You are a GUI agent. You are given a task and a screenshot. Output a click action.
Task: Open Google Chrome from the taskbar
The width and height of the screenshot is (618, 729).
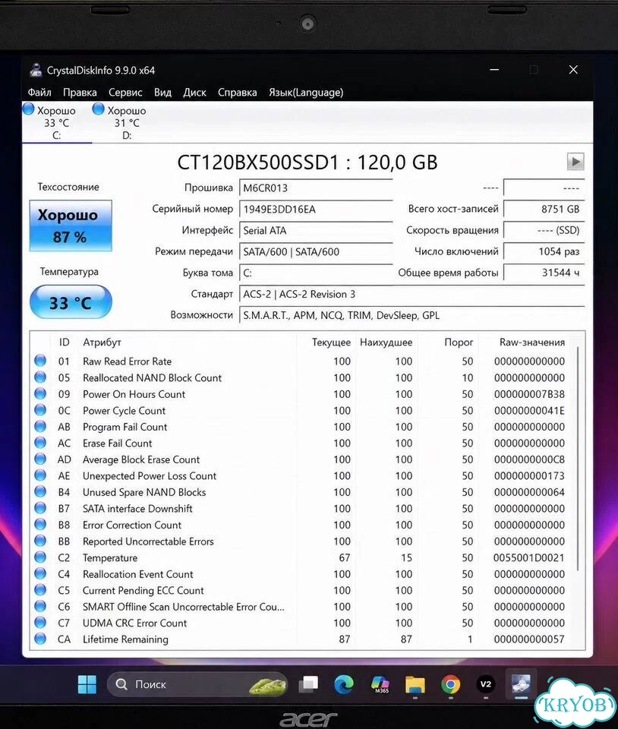(x=450, y=684)
